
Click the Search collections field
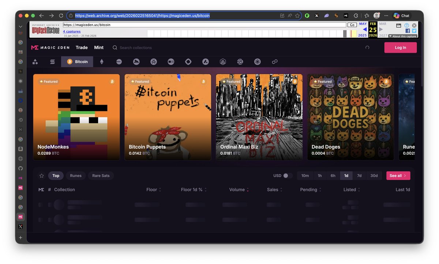[x=136, y=48]
